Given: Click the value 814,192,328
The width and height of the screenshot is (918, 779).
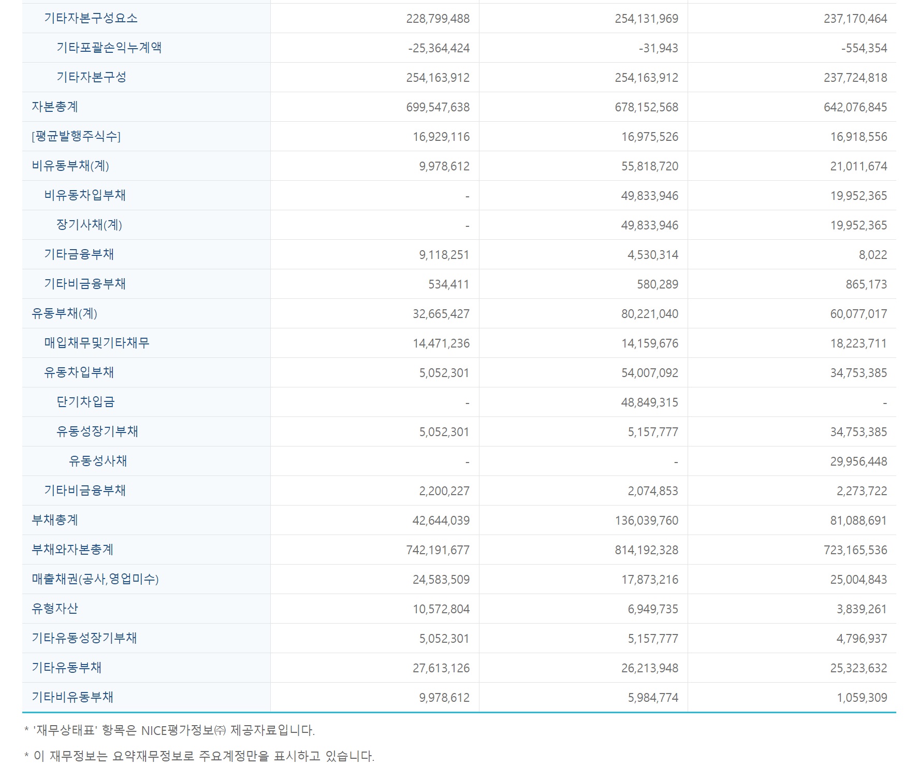Looking at the screenshot, I should pos(647,550).
